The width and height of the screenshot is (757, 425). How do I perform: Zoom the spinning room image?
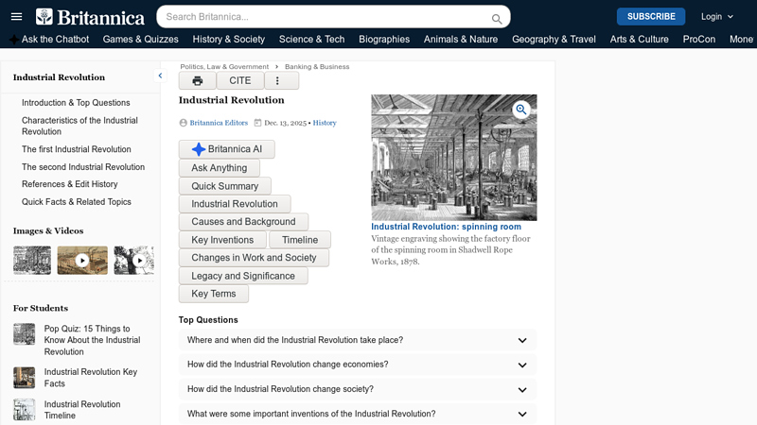tap(521, 110)
